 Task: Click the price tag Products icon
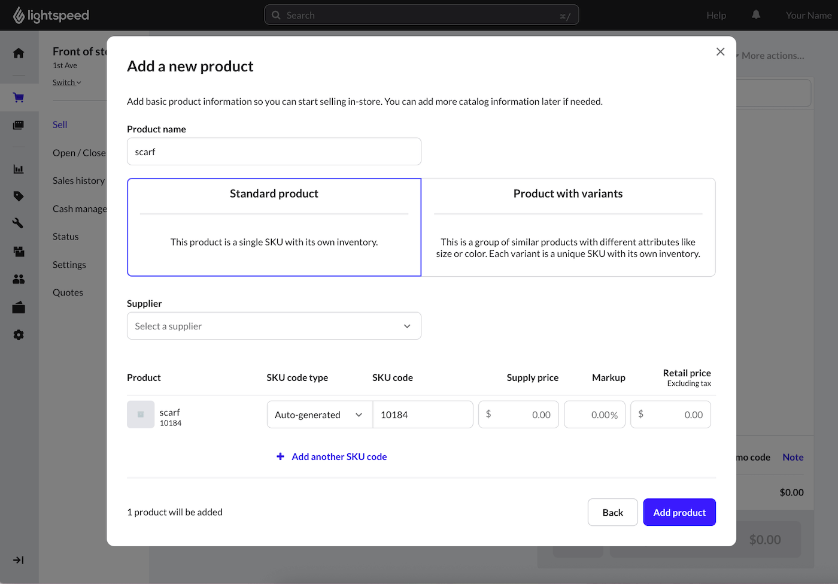click(x=19, y=196)
